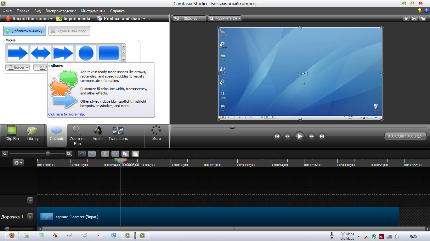
Task: Open the Инструменты menu
Action: point(93,11)
